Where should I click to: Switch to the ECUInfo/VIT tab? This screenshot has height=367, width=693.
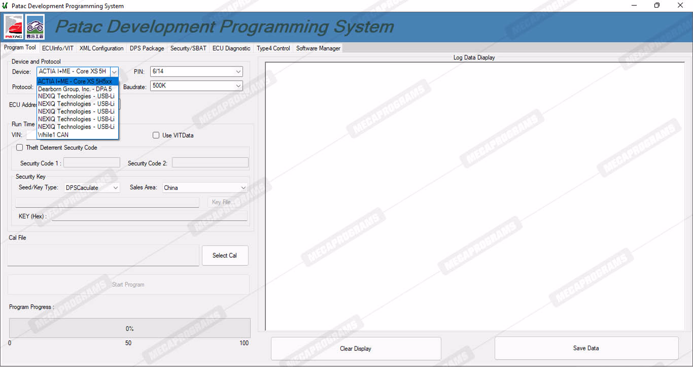[58, 48]
